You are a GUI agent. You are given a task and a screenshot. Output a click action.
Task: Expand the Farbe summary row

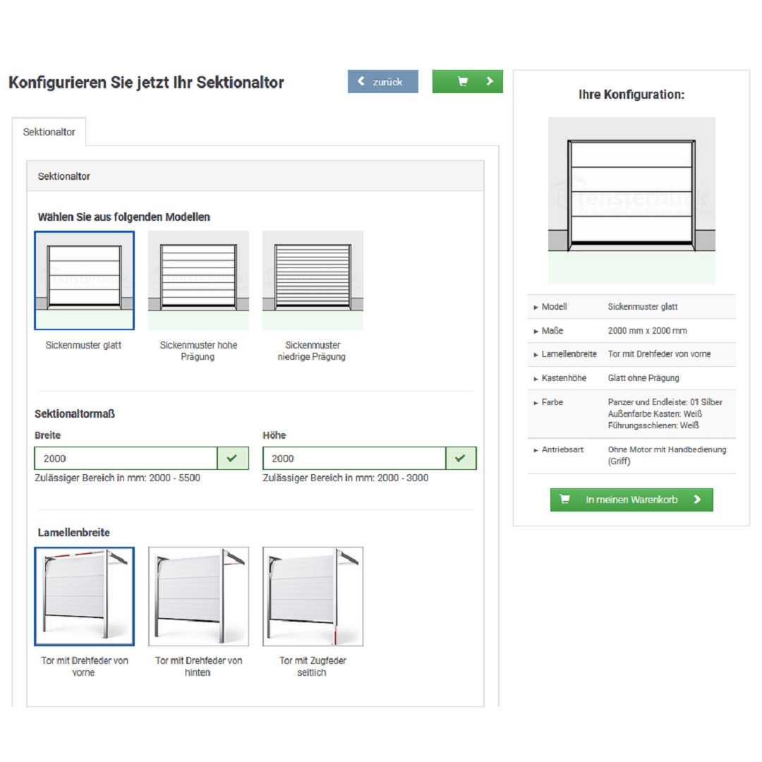[x=552, y=402]
